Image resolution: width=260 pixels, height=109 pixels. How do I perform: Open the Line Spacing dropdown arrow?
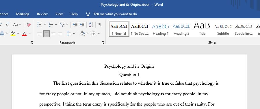tap(74, 34)
